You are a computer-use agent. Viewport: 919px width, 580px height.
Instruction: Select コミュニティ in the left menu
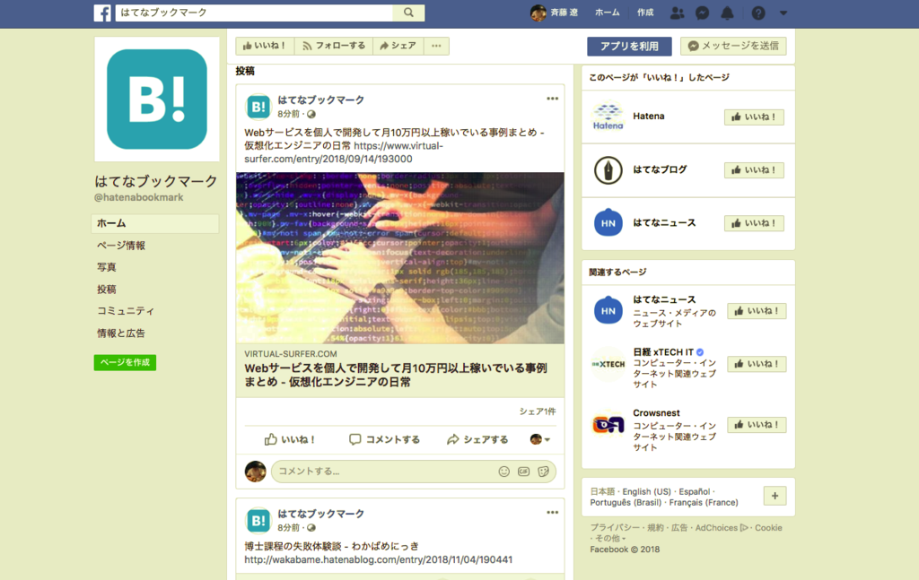pyautogui.click(x=126, y=311)
